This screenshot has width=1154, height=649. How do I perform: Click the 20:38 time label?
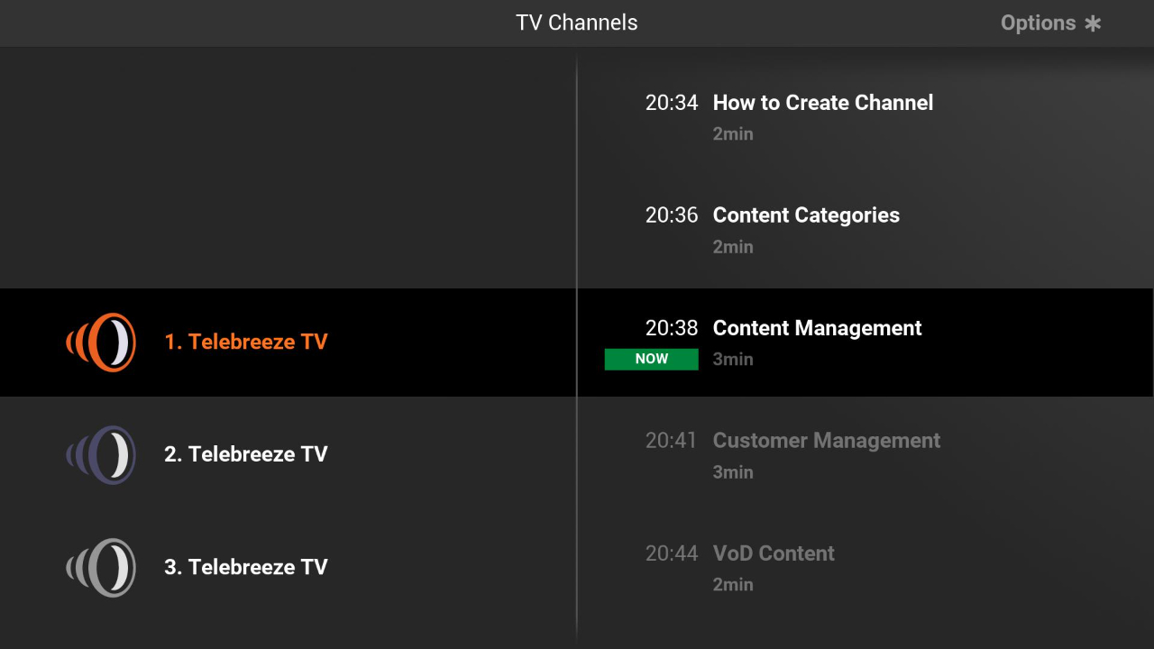pyautogui.click(x=672, y=328)
